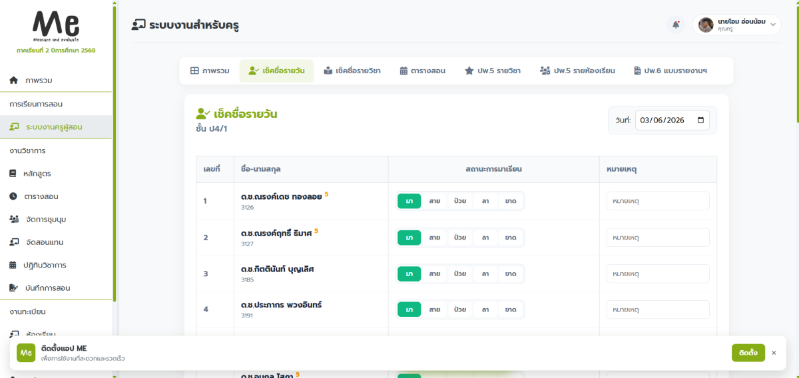Click the clock icon next to ตารางสอน
The image size is (799, 378).
[13, 196]
